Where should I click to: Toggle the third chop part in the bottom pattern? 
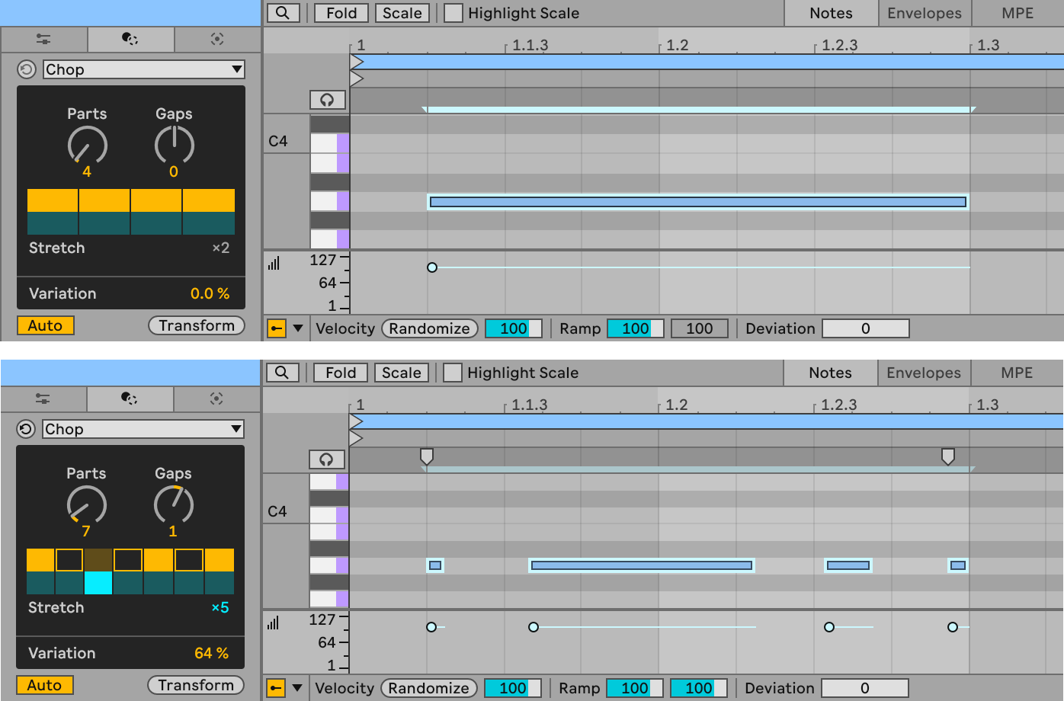(x=98, y=560)
